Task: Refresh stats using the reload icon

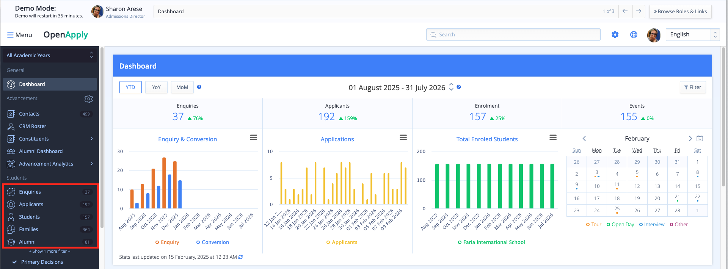Action: (240, 257)
